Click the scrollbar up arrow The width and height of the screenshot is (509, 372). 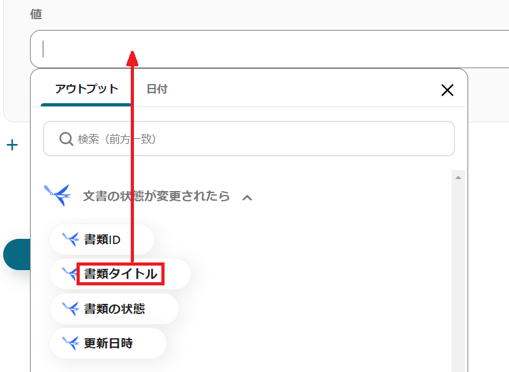point(458,178)
